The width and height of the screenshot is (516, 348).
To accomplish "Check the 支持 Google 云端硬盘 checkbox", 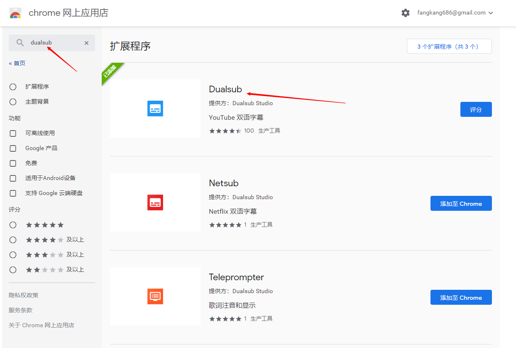I will (x=13, y=193).
